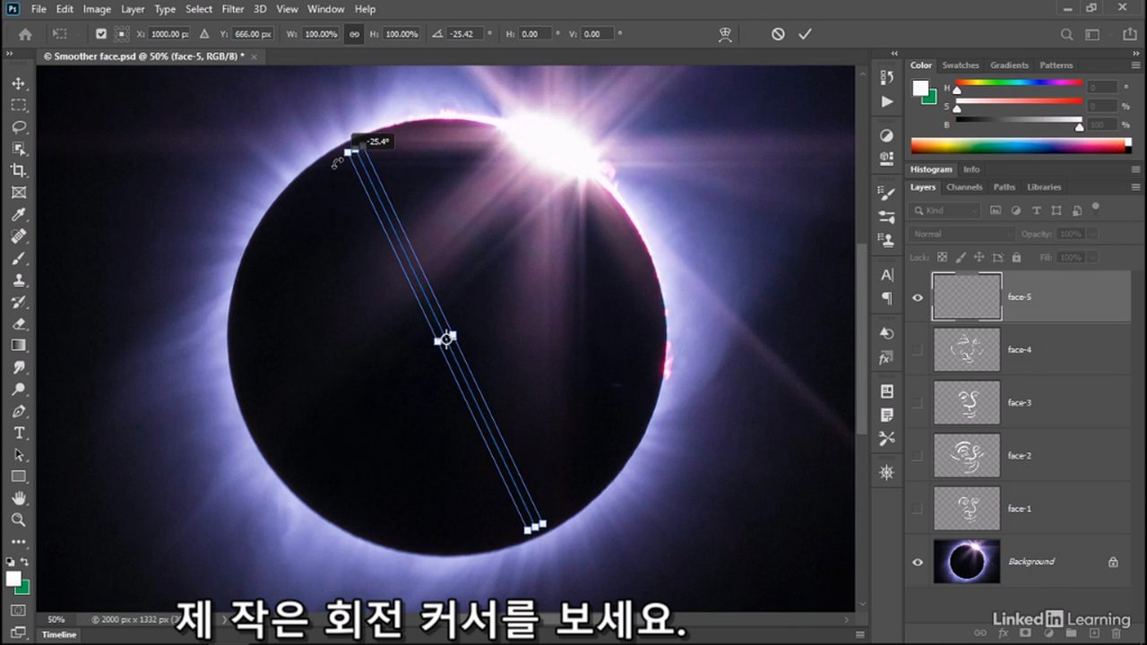Show the face-3 layer
1147x645 pixels.
click(x=918, y=403)
